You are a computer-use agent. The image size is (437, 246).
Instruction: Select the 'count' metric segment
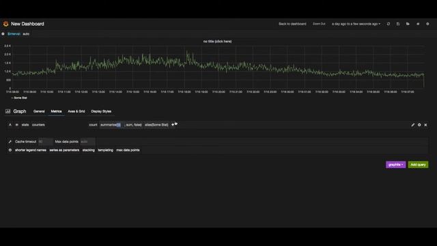93,125
